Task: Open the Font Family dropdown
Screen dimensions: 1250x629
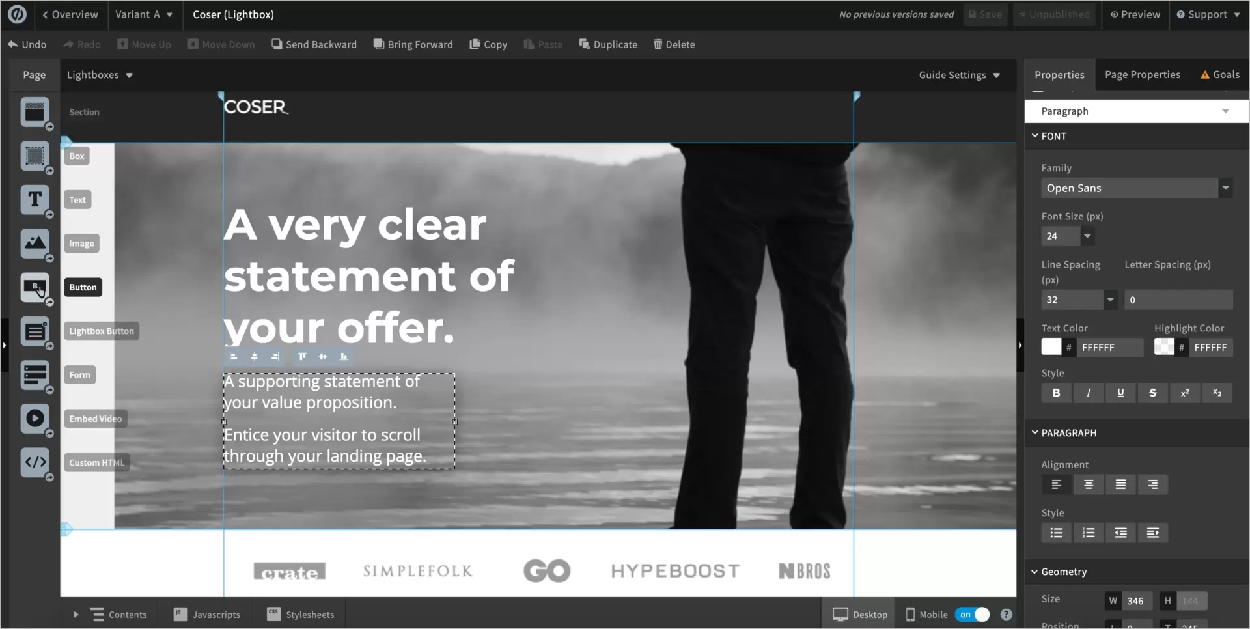Action: [1136, 188]
